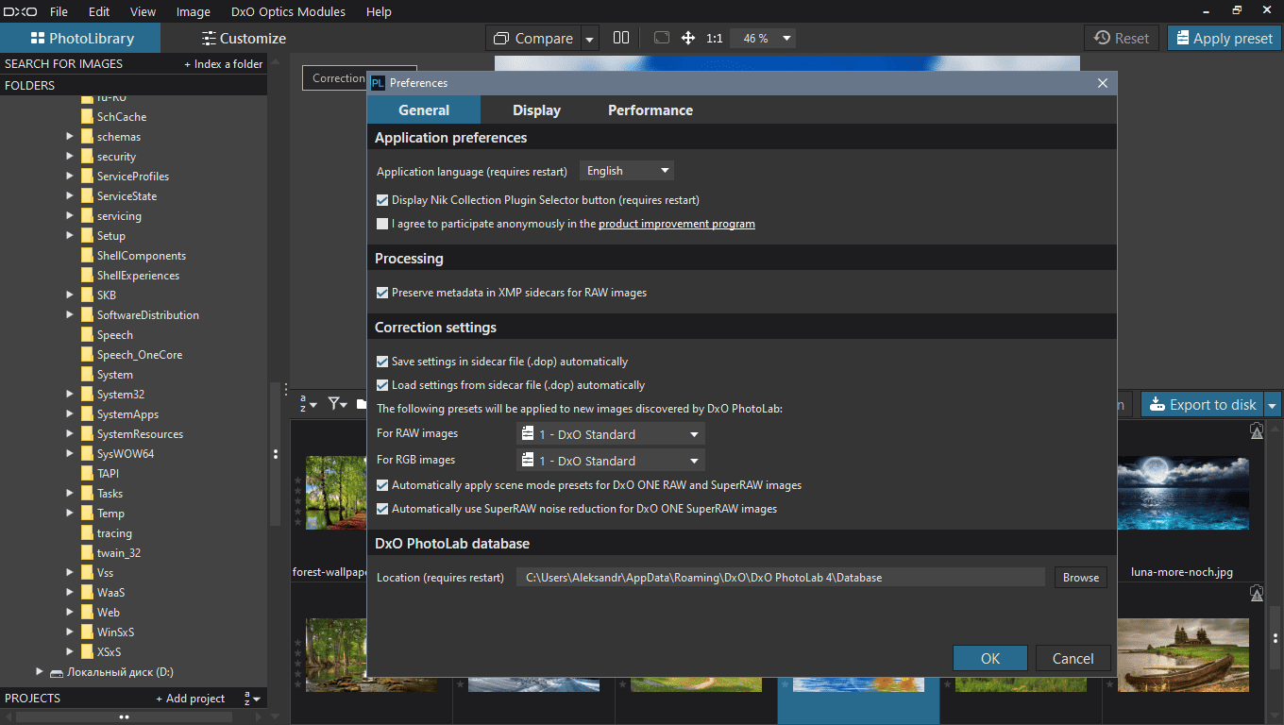Click the Локальный диск (D:) drive icon
Viewport: 1284px width, 725px height.
pyautogui.click(x=56, y=672)
